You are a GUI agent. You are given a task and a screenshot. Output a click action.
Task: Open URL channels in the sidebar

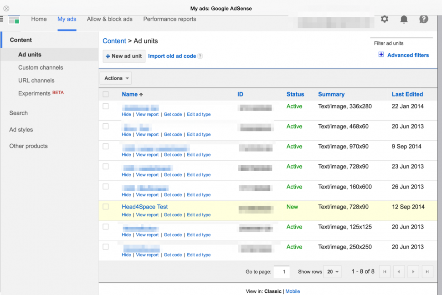coord(36,81)
